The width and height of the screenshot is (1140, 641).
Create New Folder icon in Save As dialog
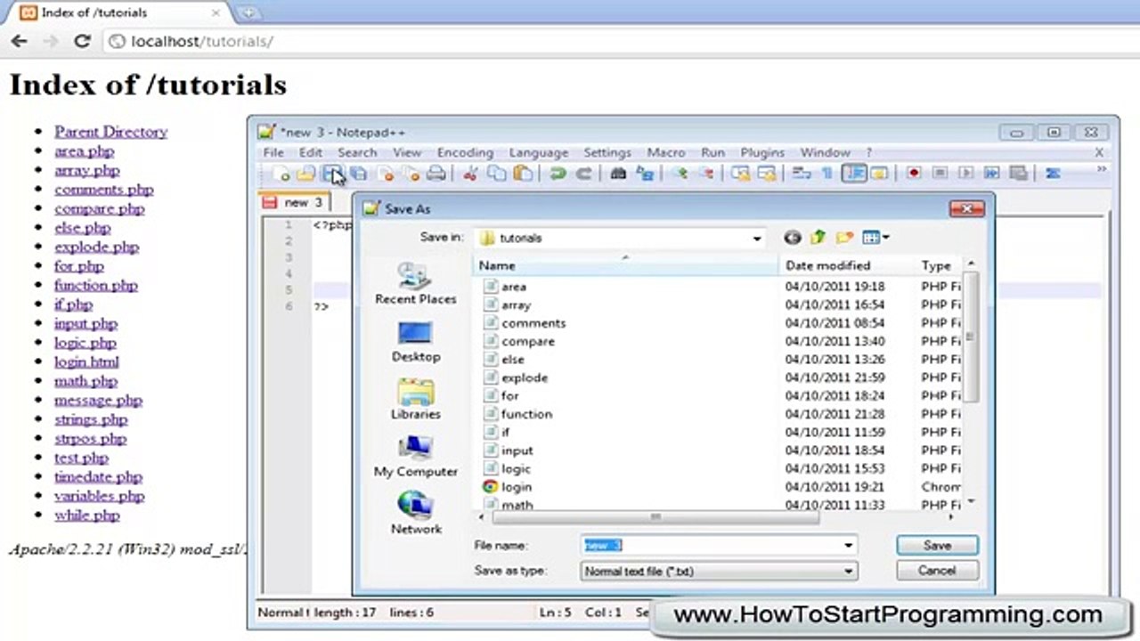point(844,238)
